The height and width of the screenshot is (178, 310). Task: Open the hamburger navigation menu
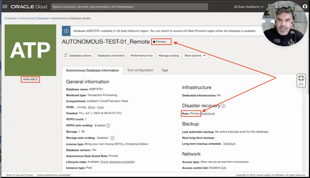pos(5,6)
